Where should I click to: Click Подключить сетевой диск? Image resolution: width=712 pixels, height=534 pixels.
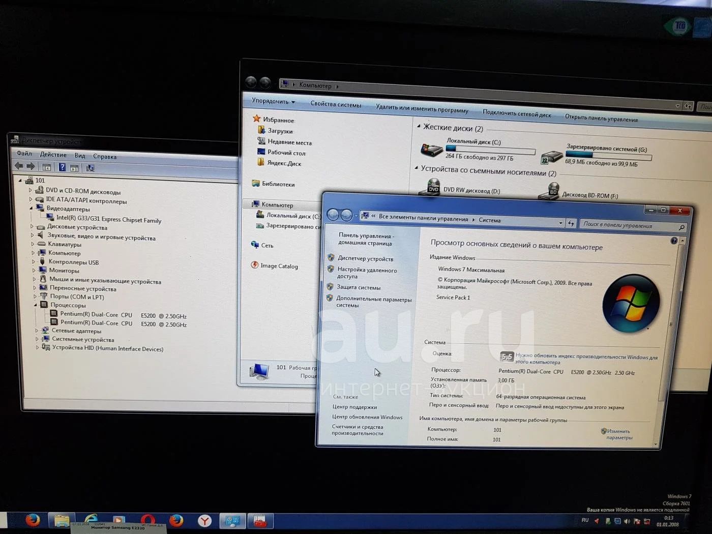517,113
